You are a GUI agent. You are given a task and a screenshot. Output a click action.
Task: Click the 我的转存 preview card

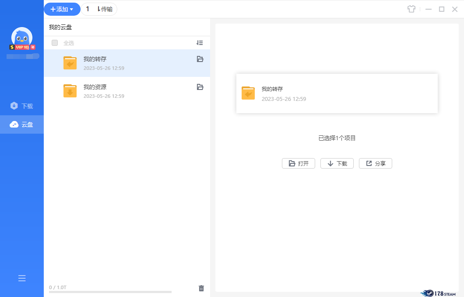point(337,93)
